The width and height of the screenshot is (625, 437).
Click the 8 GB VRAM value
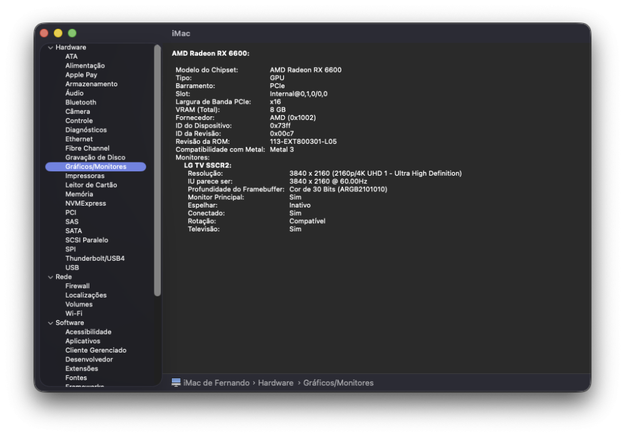click(277, 109)
